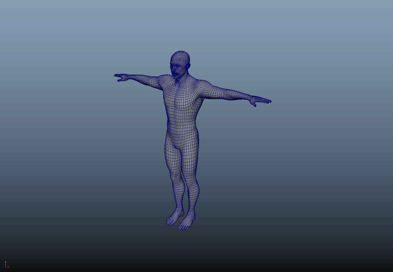Click the thigh on the screen-left side
The image size is (393, 272).
[172, 160]
